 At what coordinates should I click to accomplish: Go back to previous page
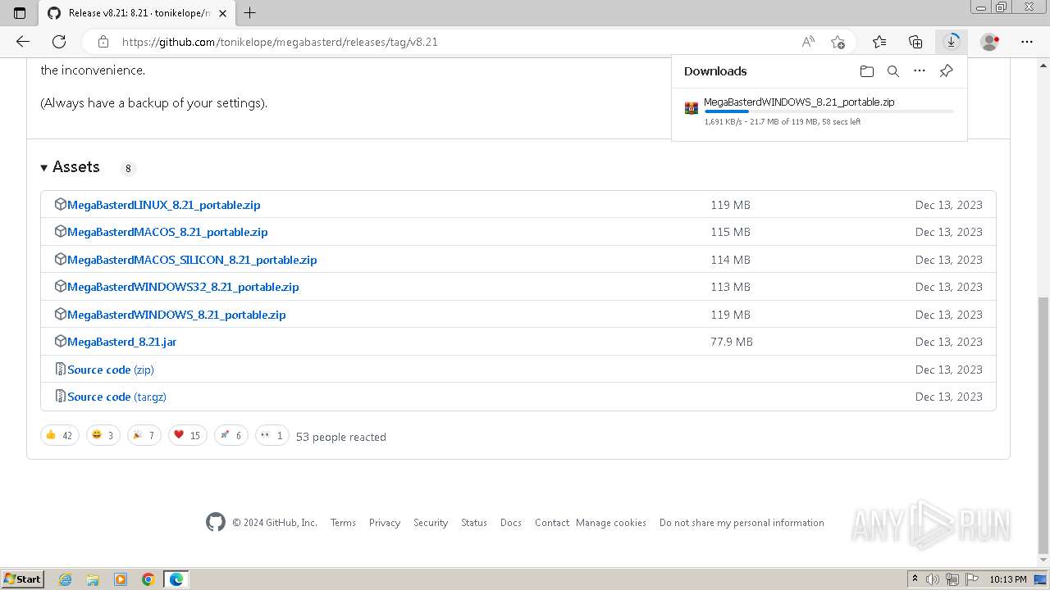pos(23,42)
